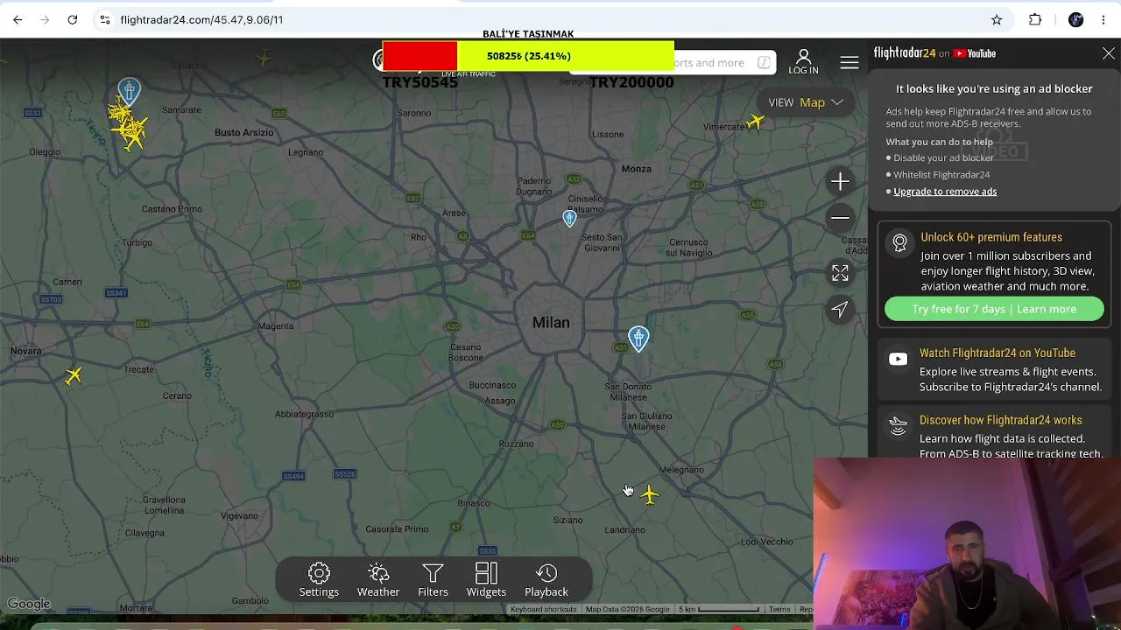Open the Filters tool
The height and width of the screenshot is (630, 1121).
(x=433, y=580)
